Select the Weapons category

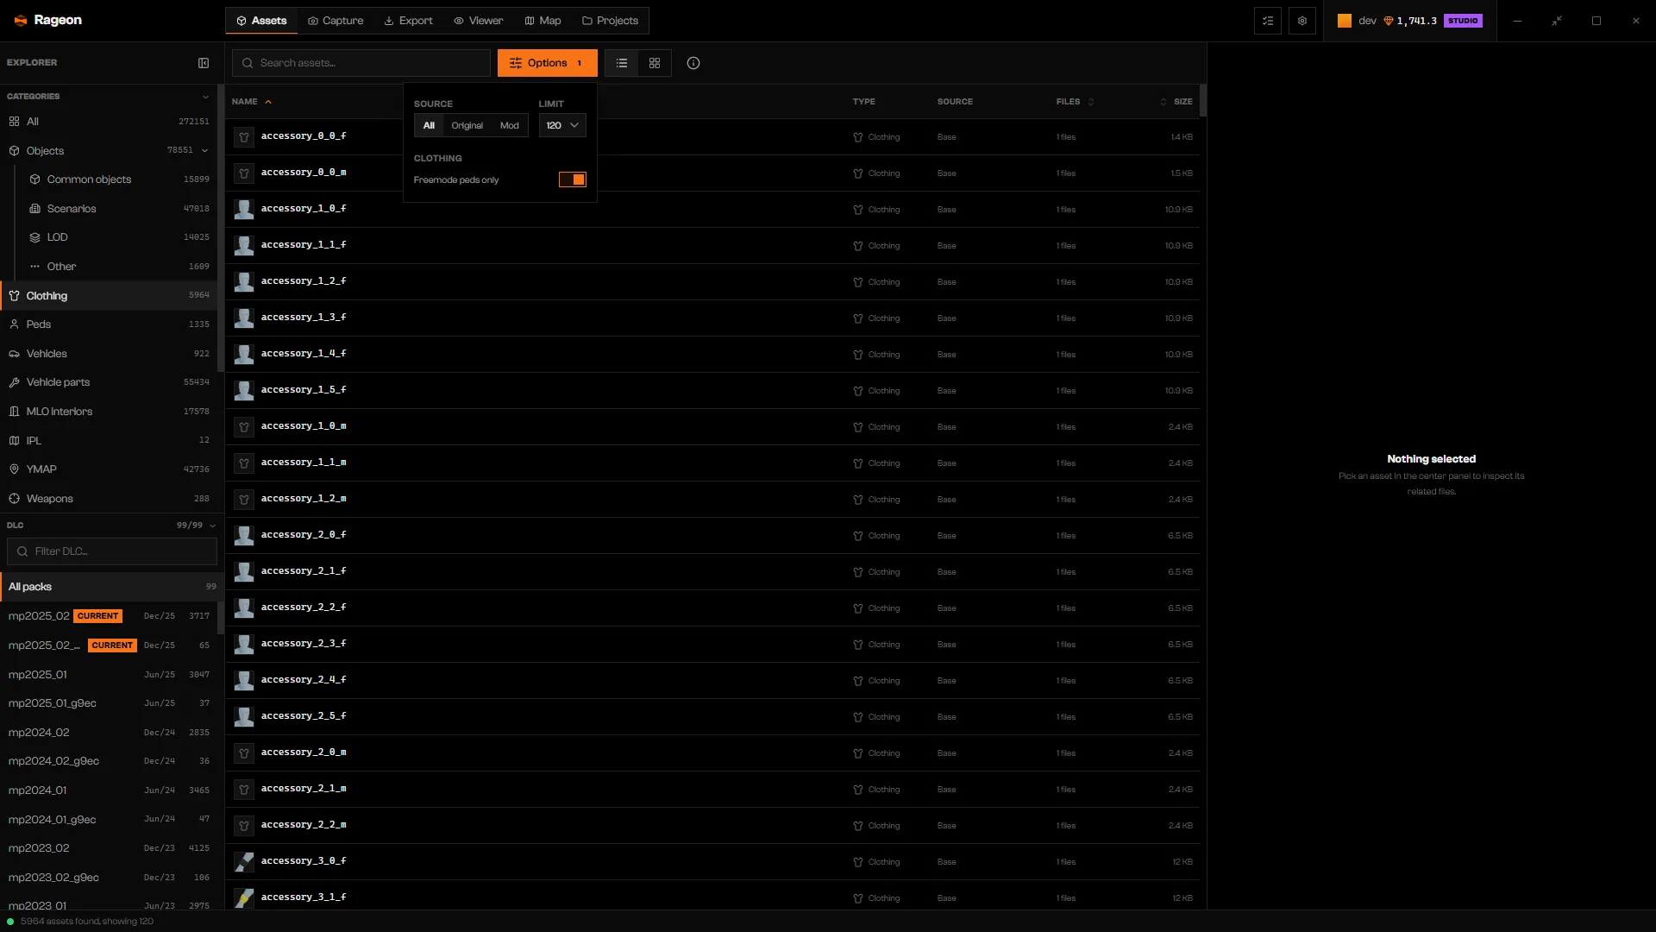(x=109, y=499)
